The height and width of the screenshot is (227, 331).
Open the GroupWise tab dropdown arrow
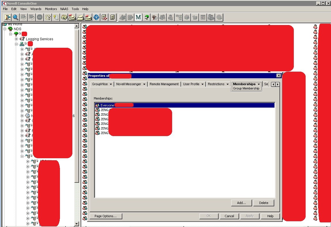pos(111,84)
